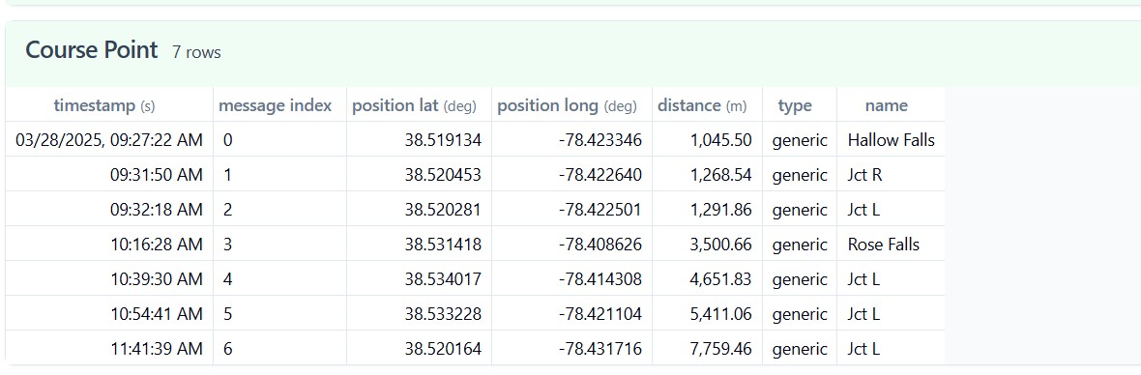Screen dimensions: 1141x375
Task: Click the type column header
Action: point(795,106)
